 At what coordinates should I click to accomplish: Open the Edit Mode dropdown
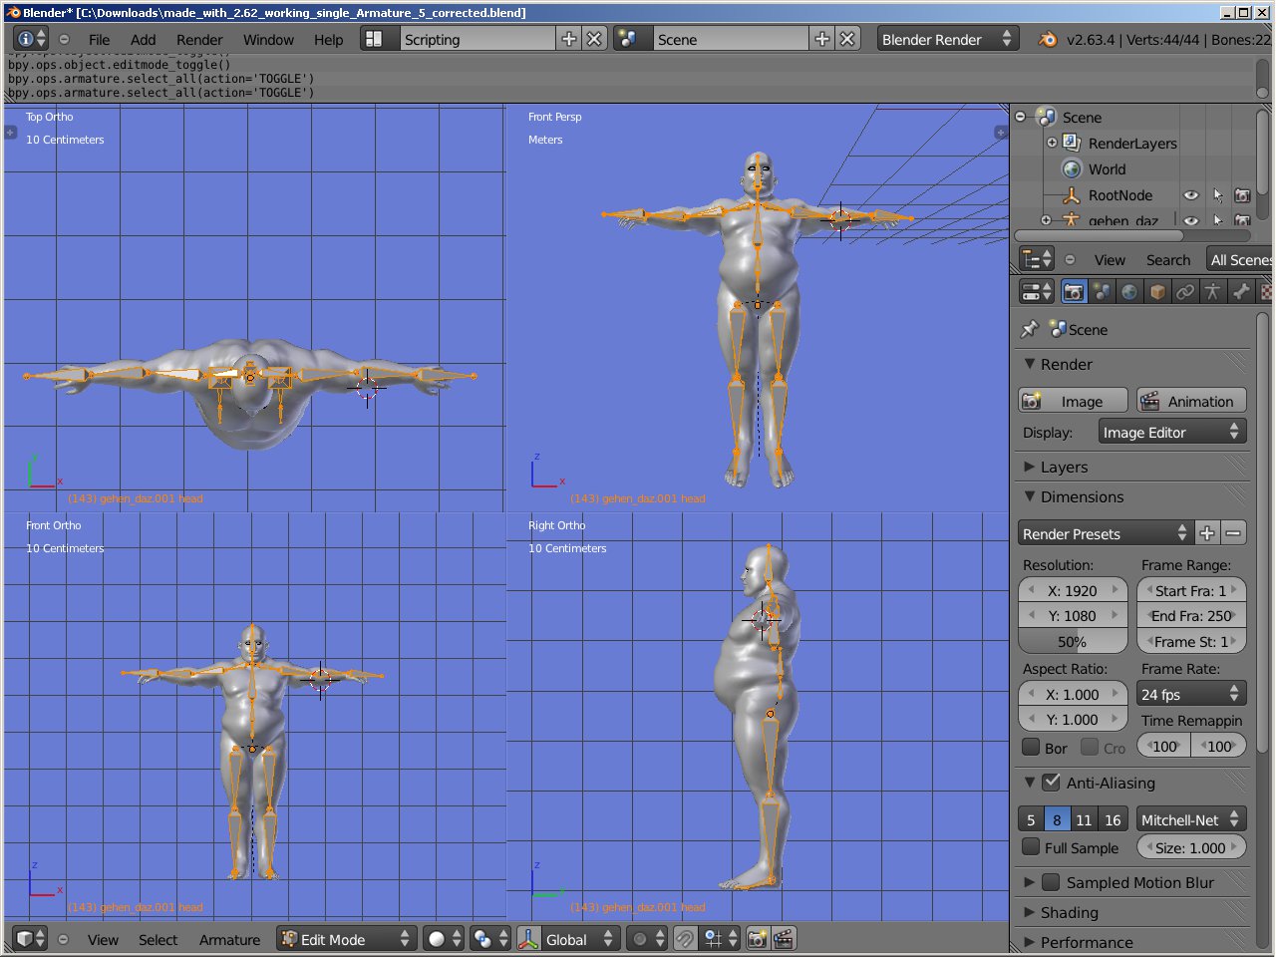point(345,939)
